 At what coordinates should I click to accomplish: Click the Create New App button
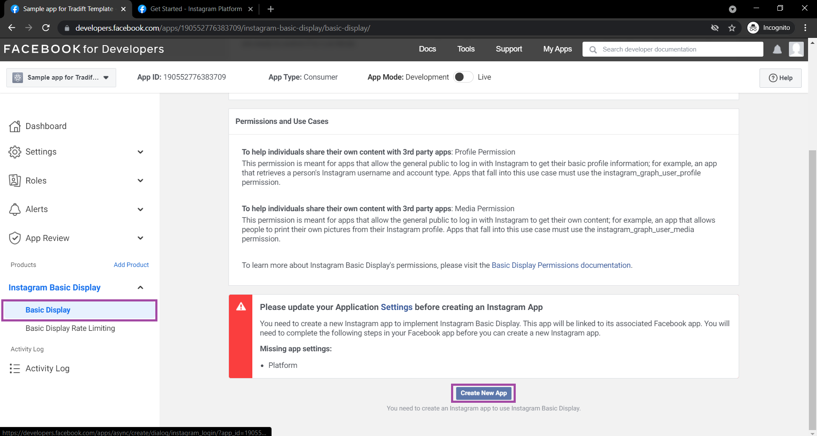click(x=483, y=393)
